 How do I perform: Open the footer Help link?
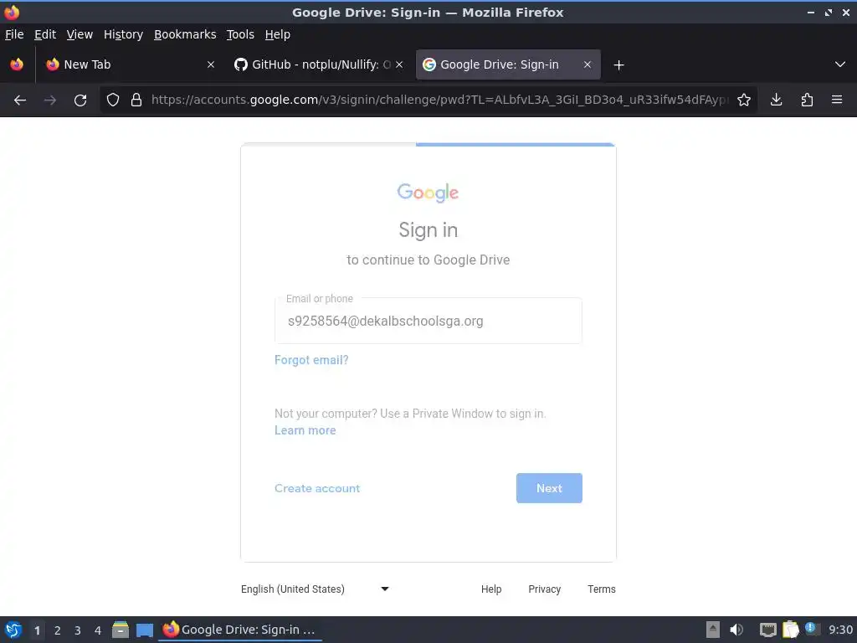[490, 589]
